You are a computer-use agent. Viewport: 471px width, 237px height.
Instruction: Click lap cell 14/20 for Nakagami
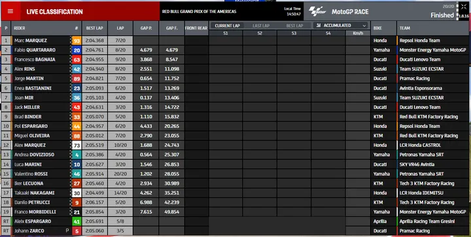(120, 193)
